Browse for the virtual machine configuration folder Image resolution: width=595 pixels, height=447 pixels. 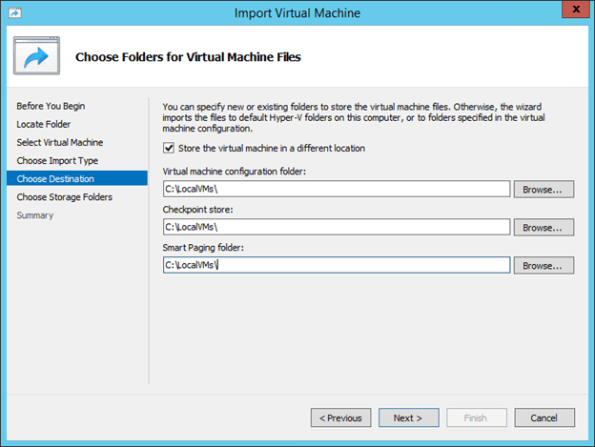click(544, 189)
